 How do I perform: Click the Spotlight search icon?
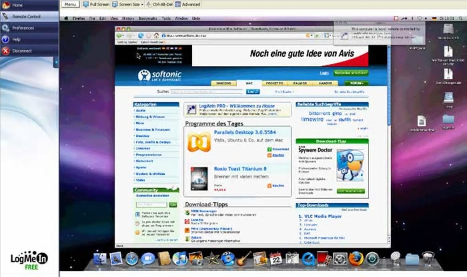tap(461, 18)
